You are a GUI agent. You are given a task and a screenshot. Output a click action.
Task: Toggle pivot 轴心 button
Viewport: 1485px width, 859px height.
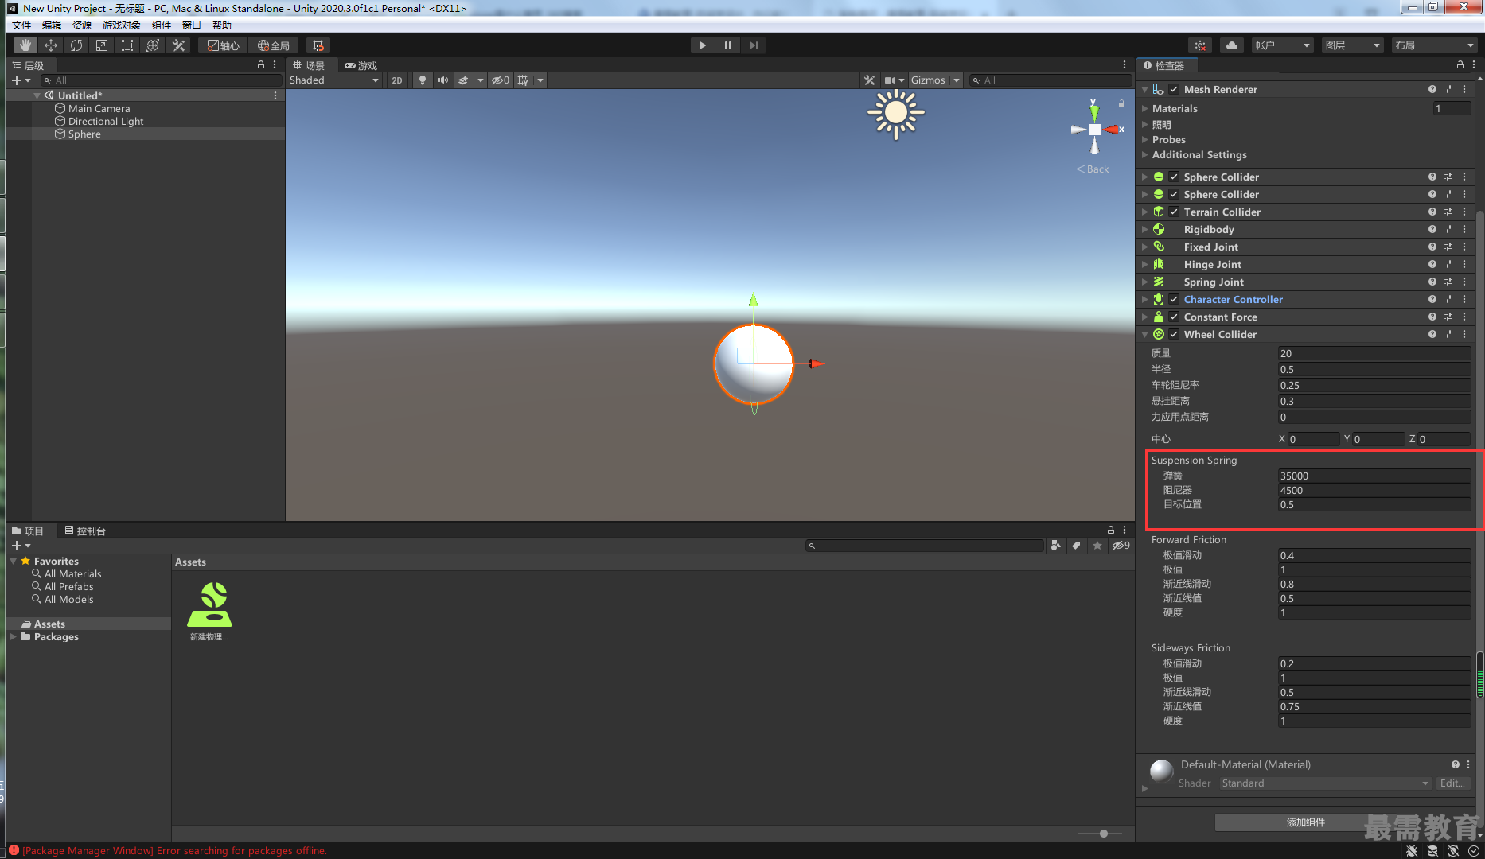click(x=224, y=45)
